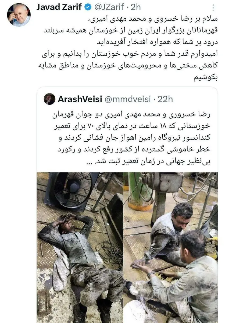
Task: Open Javad Zarif's profile picture
Action: [x=19, y=15]
